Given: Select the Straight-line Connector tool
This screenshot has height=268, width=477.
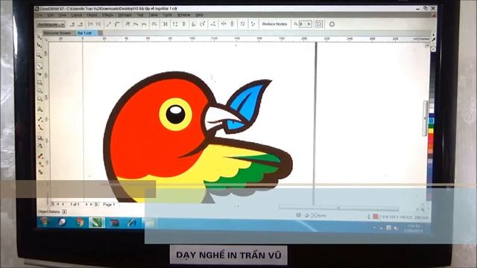Looking at the screenshot, I should [x=40, y=127].
